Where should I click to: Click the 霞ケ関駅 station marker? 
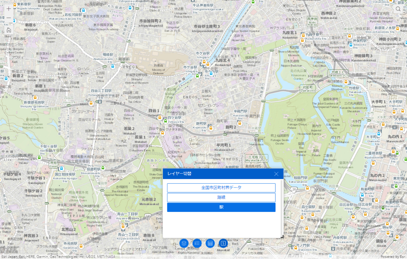312,215
